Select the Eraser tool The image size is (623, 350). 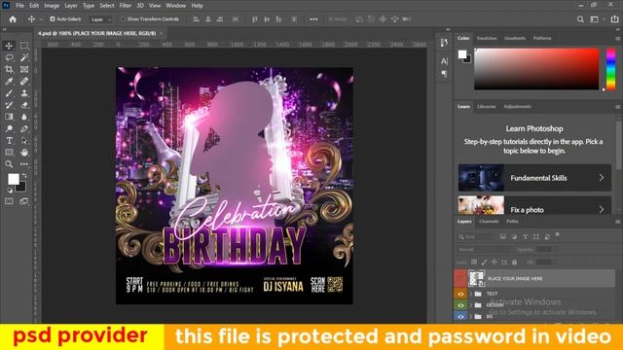24,105
